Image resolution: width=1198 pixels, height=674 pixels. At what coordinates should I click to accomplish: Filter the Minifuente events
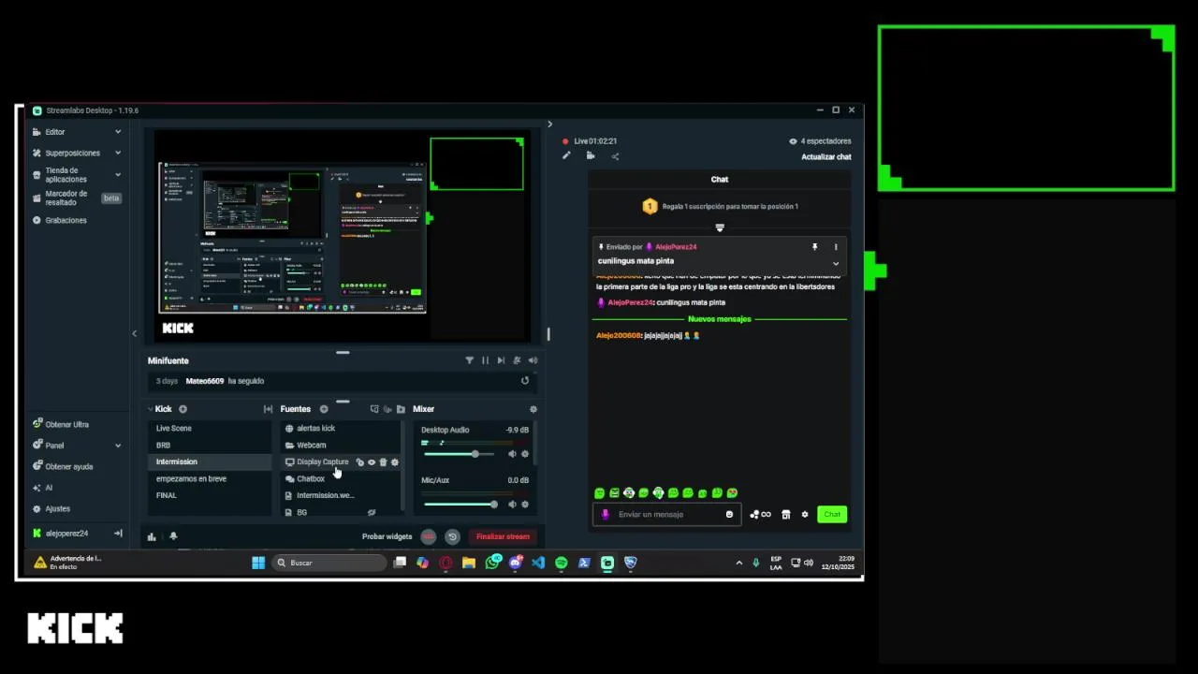pos(469,360)
